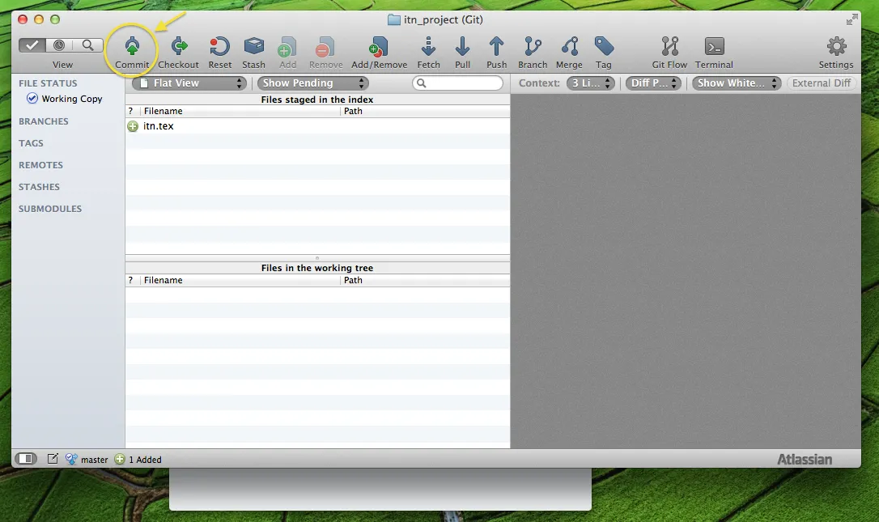Expand the Show Pending dropdown
The height and width of the screenshot is (522, 879).
(312, 83)
